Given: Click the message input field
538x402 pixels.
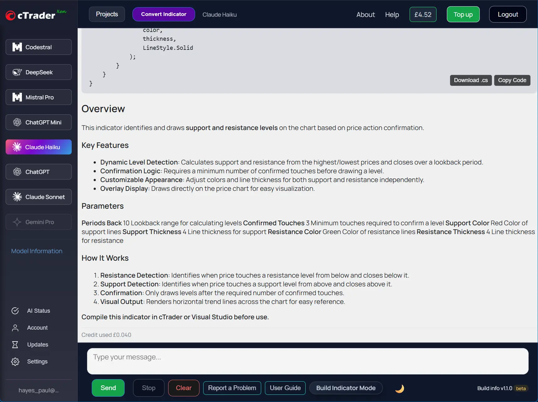Looking at the screenshot, I should click(308, 361).
